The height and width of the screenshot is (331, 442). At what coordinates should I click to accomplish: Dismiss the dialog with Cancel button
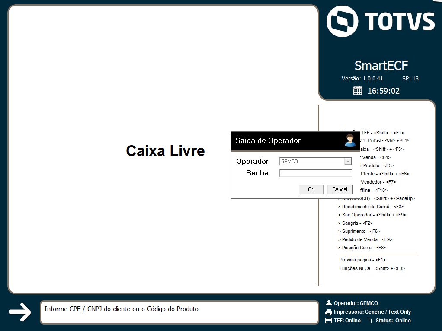tap(340, 189)
